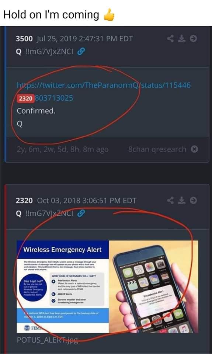
Task: Click the Oct 03, 2018 timestamp
Action: click(x=87, y=201)
